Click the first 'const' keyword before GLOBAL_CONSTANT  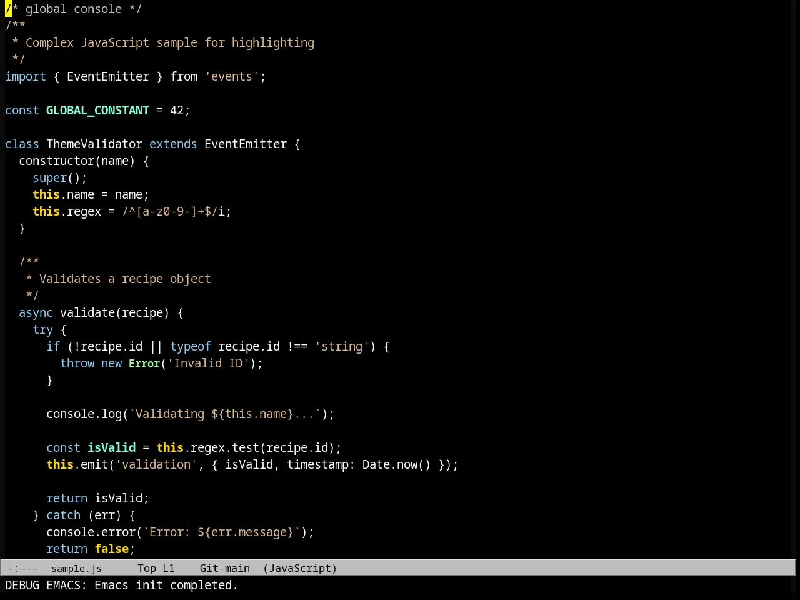click(22, 111)
